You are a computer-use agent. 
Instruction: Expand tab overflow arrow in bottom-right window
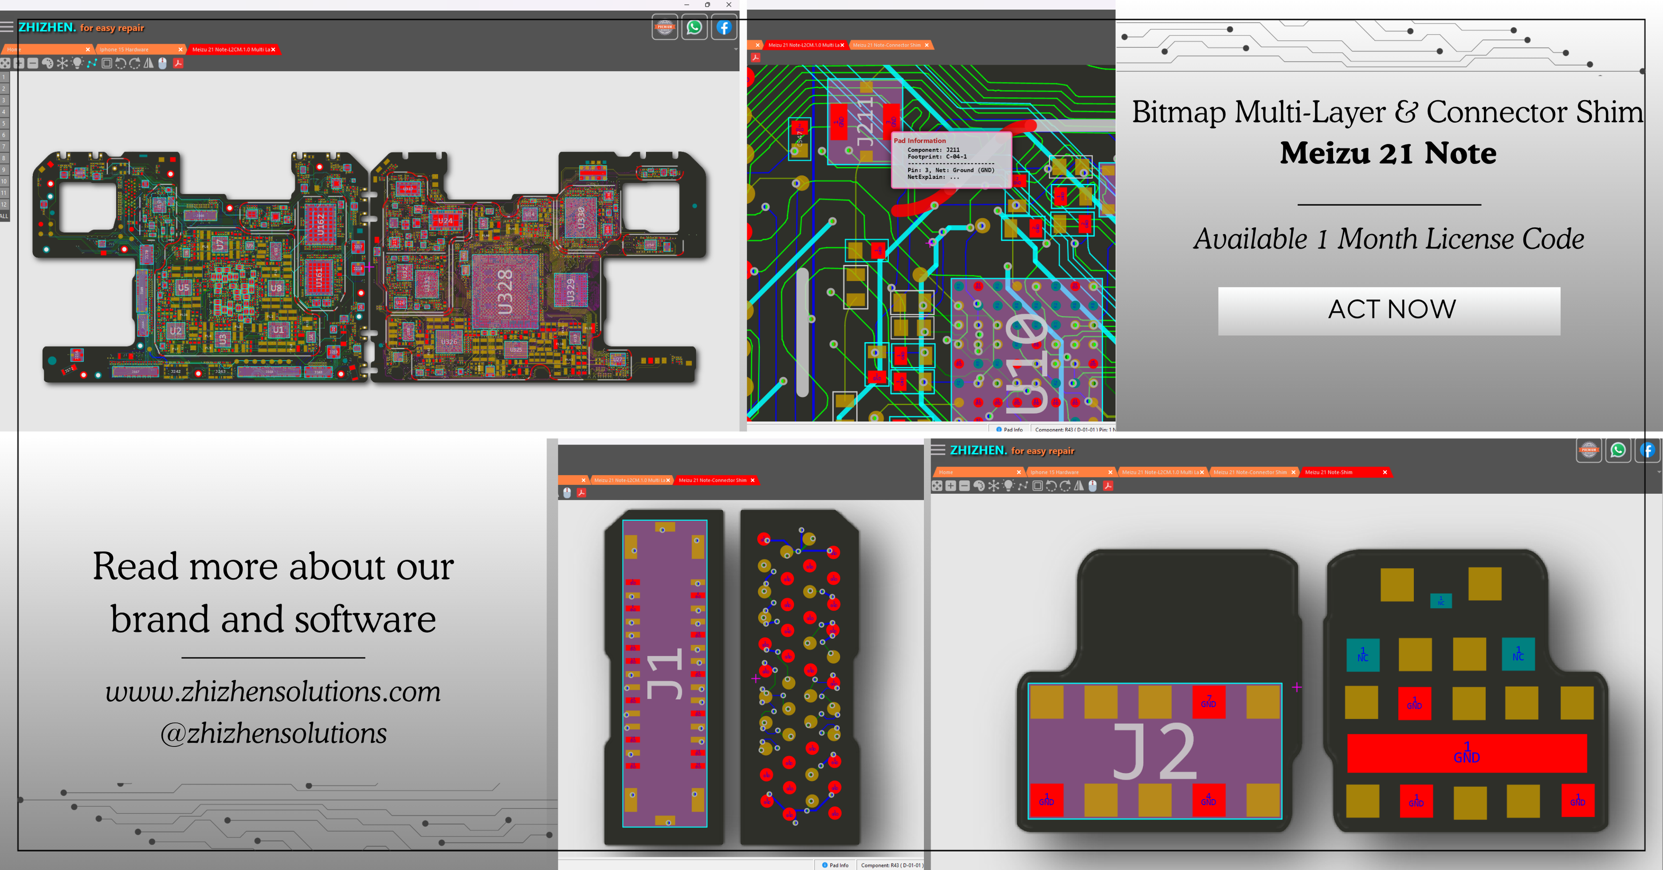click(x=1659, y=472)
